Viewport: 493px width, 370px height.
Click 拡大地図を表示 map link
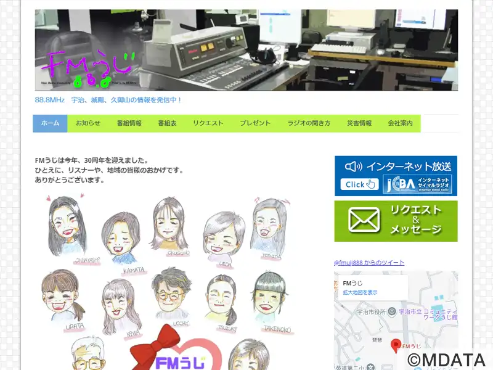[x=360, y=292]
